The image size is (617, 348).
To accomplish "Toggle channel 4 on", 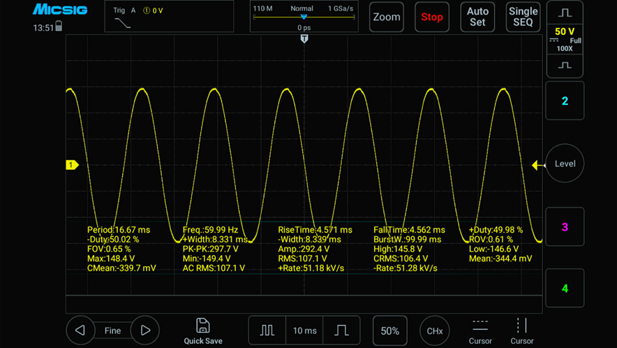I will click(x=565, y=288).
